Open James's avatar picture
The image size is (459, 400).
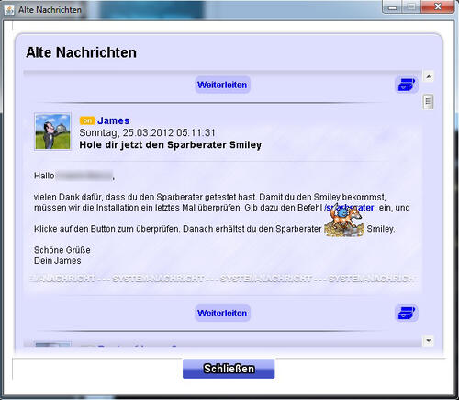pos(52,131)
